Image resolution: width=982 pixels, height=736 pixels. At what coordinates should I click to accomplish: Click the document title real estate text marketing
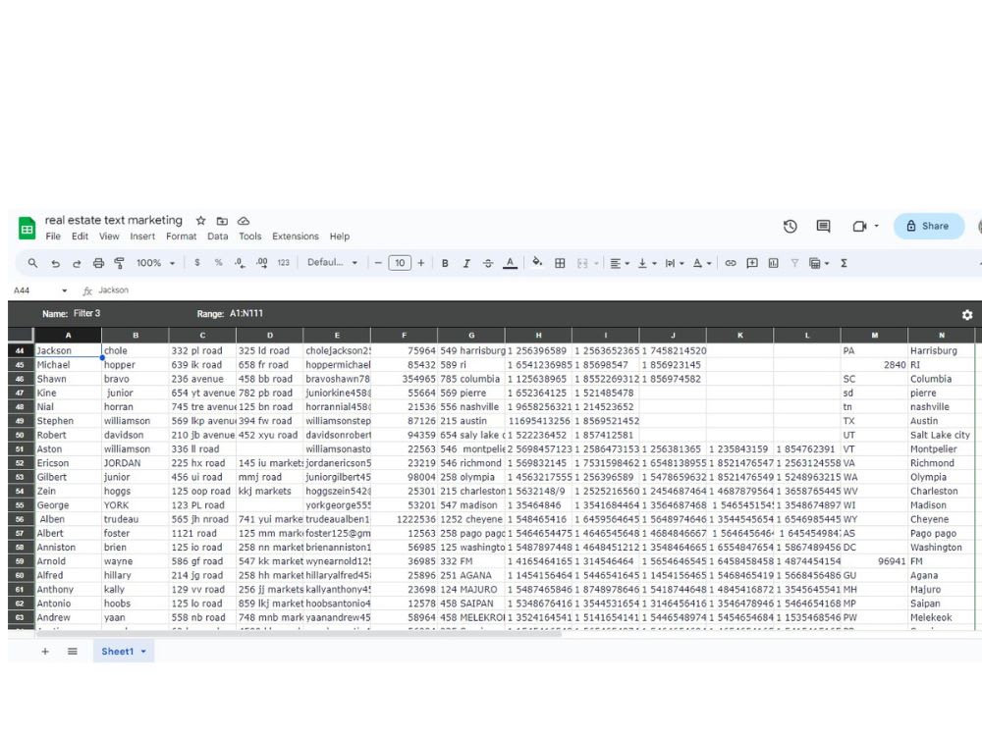[x=113, y=220]
